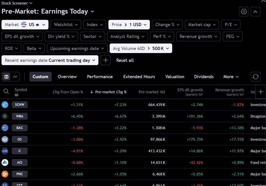Click the C ticker button
This screenshot has width=266, height=186.
20,151
